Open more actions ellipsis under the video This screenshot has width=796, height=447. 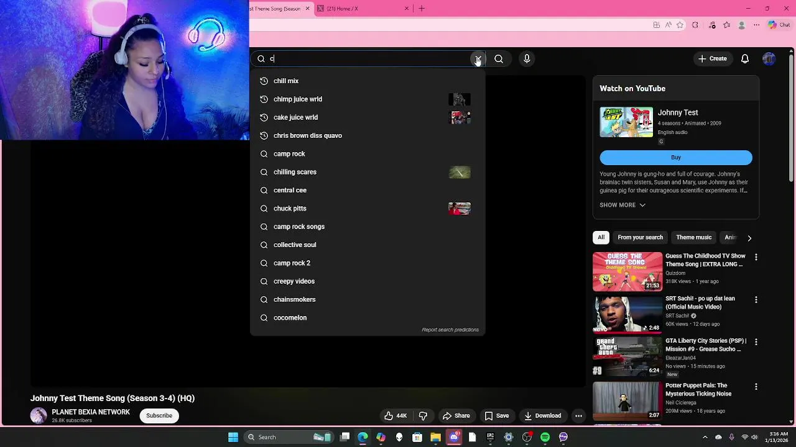pos(578,416)
